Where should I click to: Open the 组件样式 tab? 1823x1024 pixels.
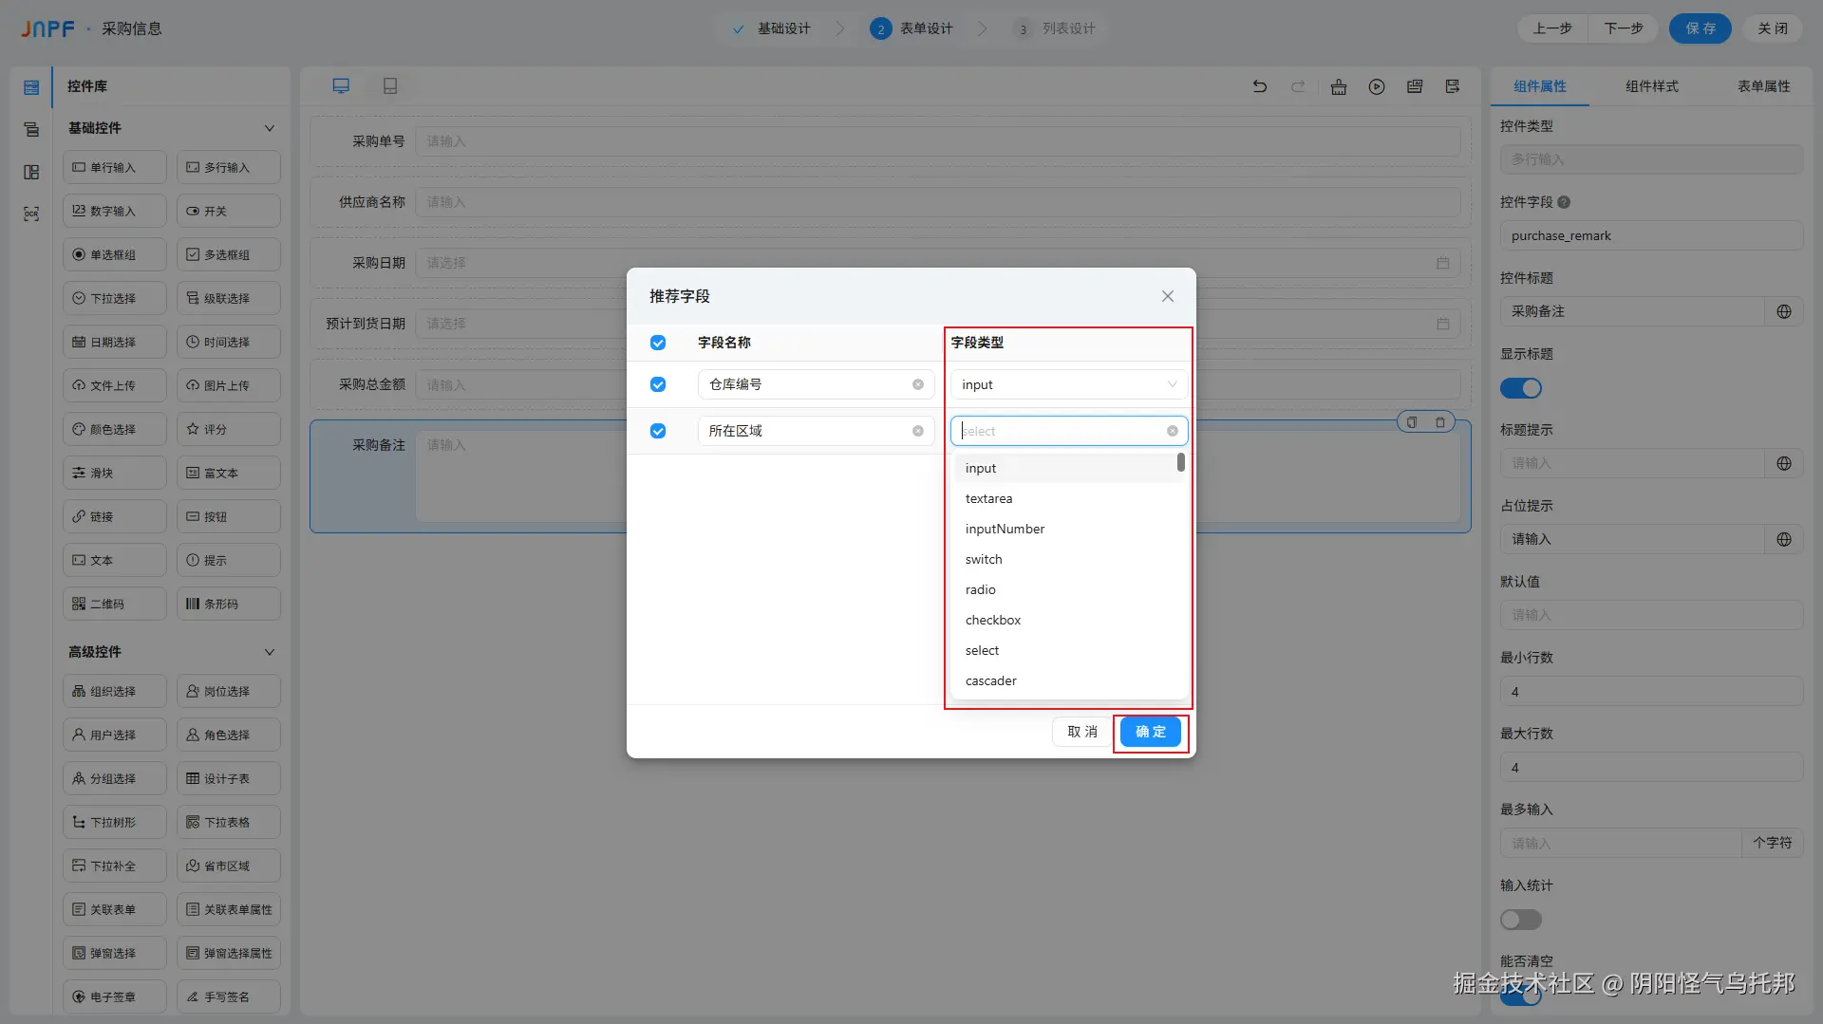pyautogui.click(x=1652, y=86)
